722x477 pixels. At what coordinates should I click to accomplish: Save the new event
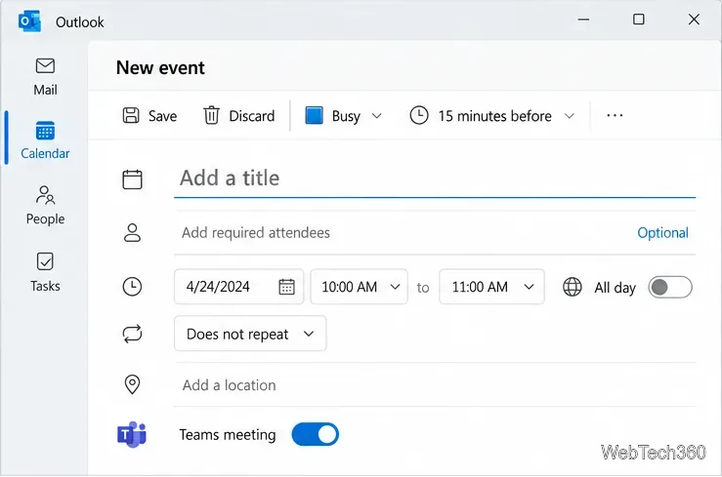(x=149, y=115)
